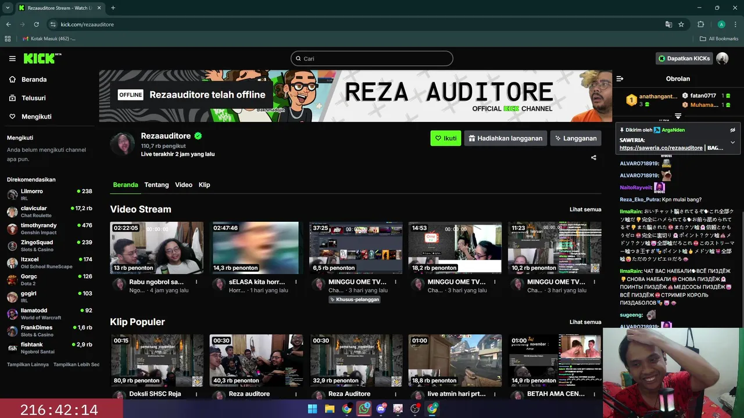Viewport: 744px width, 418px height.
Task: Open options for 11:23 MINGGU OME TV video
Action: click(x=595, y=282)
